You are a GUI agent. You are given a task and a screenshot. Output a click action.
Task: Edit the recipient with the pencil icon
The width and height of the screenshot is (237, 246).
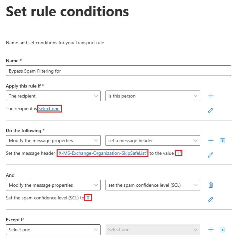pos(210,110)
